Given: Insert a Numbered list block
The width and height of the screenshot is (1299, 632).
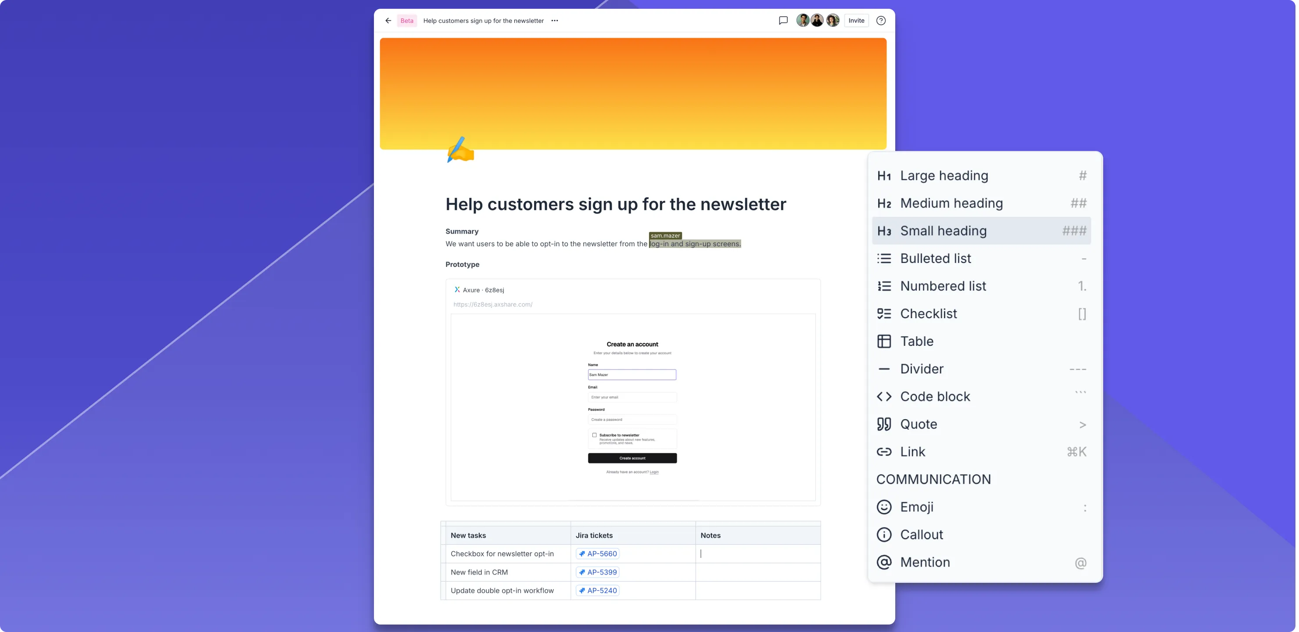Looking at the screenshot, I should coord(943,286).
